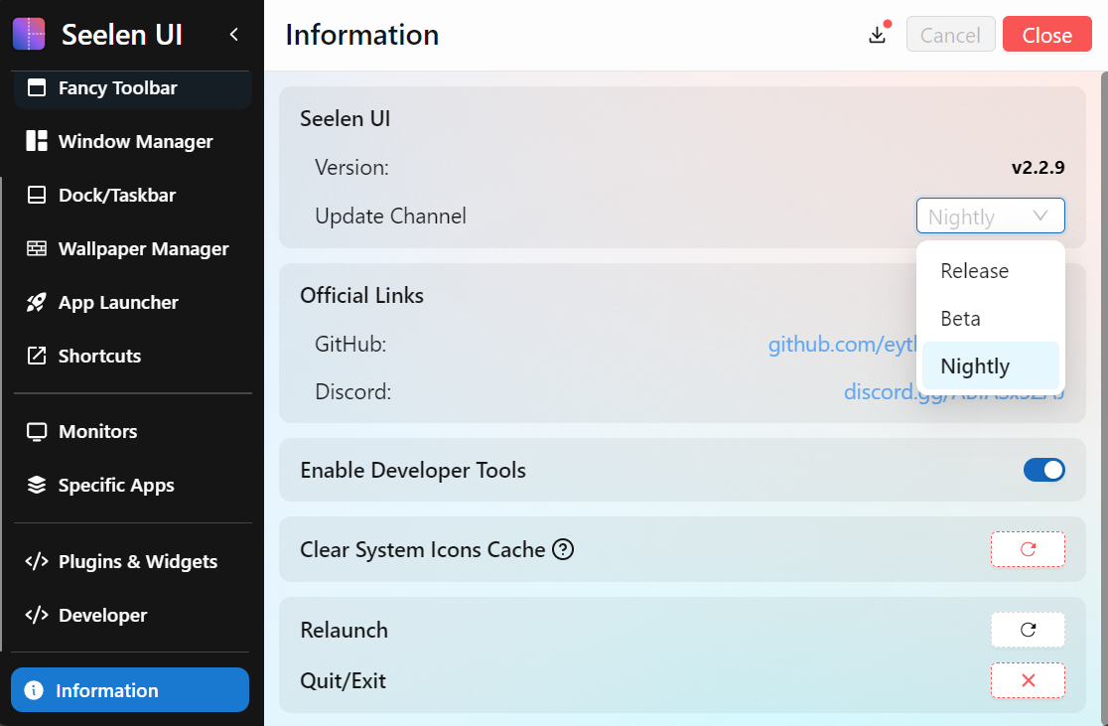Choose Beta update channel
Viewport: 1108px width, 726px height.
tap(990, 318)
